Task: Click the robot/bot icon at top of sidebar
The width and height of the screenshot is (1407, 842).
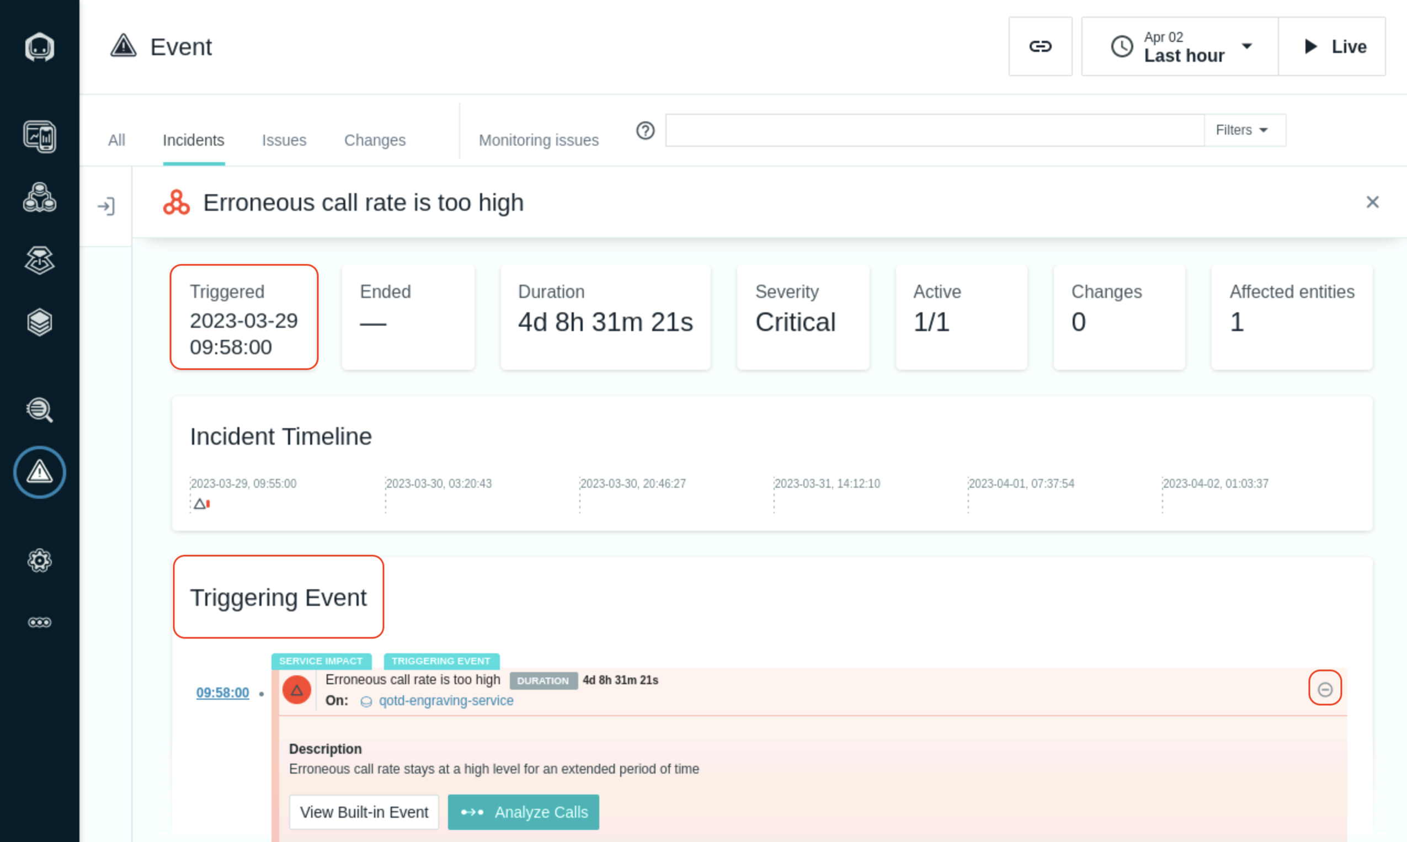Action: click(39, 47)
